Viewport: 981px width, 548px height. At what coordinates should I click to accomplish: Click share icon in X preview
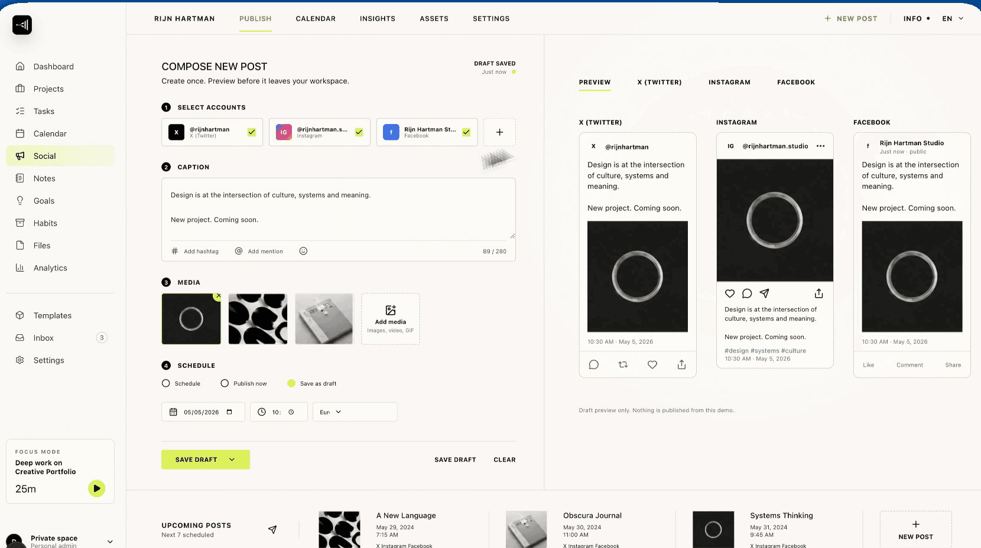point(681,365)
